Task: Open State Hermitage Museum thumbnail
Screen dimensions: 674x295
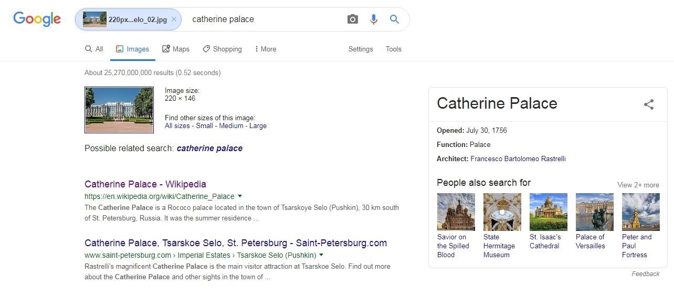Action: pyautogui.click(x=502, y=212)
